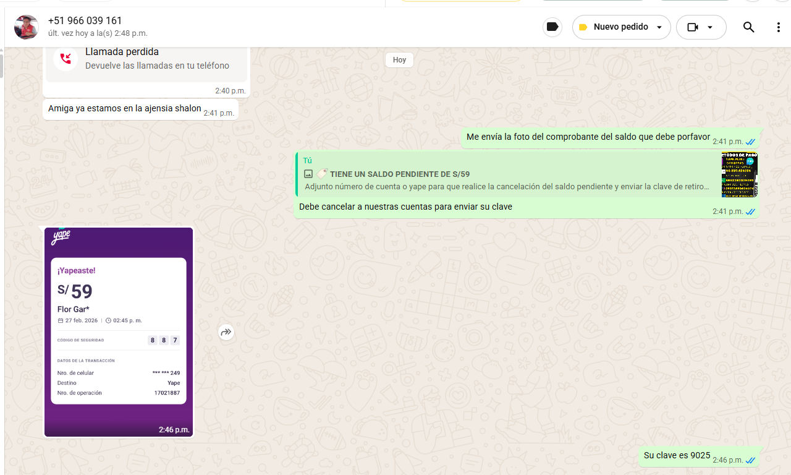This screenshot has width=791, height=475.
Task: Open the Nuevo pedido label selector
Action: [620, 27]
